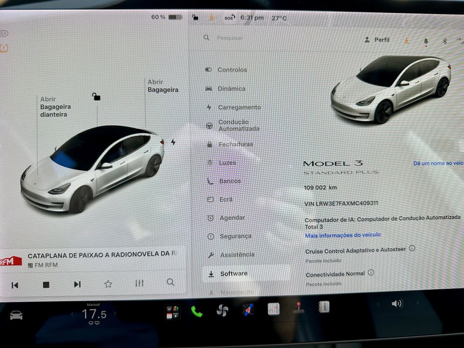Toggle the lock icon above the car
Image resolution: width=464 pixels, height=348 pixels.
tap(96, 96)
